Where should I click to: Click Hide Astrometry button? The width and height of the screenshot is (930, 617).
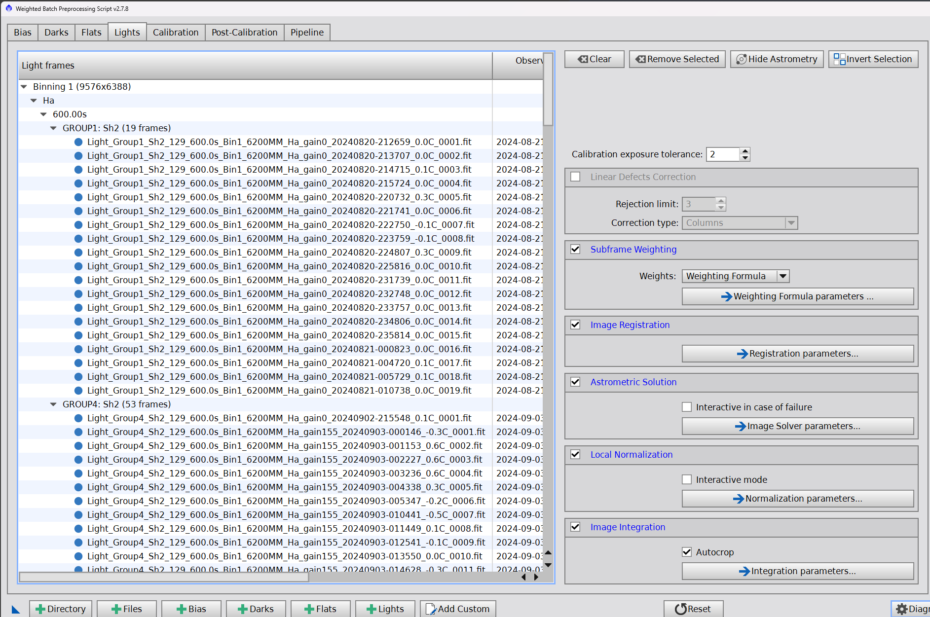pyautogui.click(x=777, y=59)
